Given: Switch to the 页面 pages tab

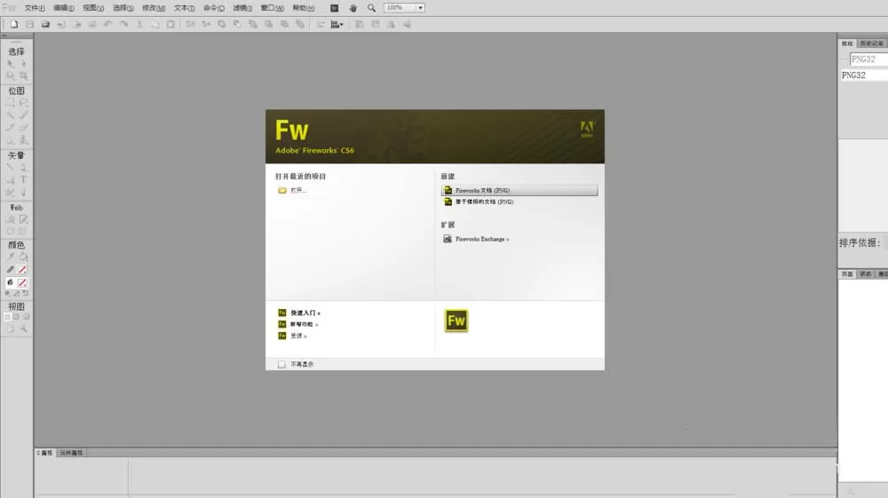Looking at the screenshot, I should point(846,274).
